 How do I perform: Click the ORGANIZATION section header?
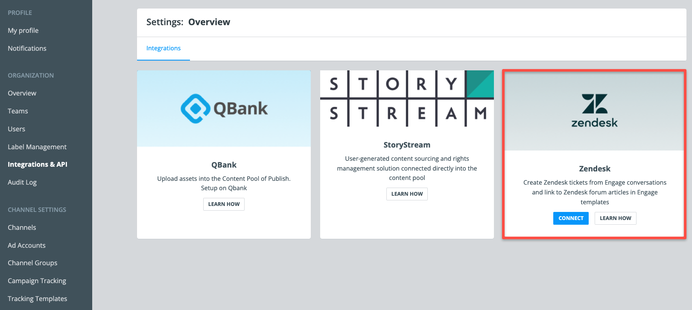point(31,75)
